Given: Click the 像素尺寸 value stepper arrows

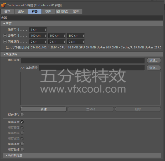Looking at the screenshot, I should (x=45, y=30).
